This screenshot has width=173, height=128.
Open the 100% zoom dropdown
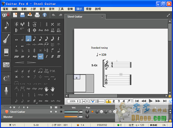click(x=73, y=101)
